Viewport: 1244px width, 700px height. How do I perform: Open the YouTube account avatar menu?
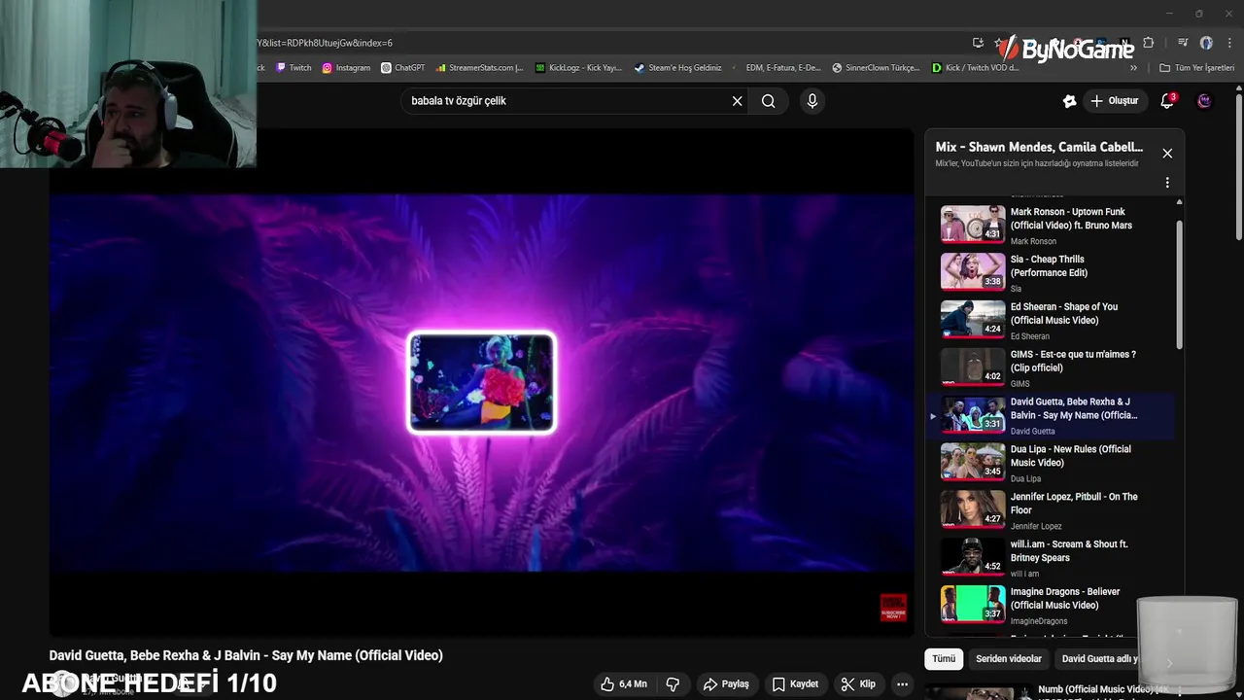click(1204, 101)
